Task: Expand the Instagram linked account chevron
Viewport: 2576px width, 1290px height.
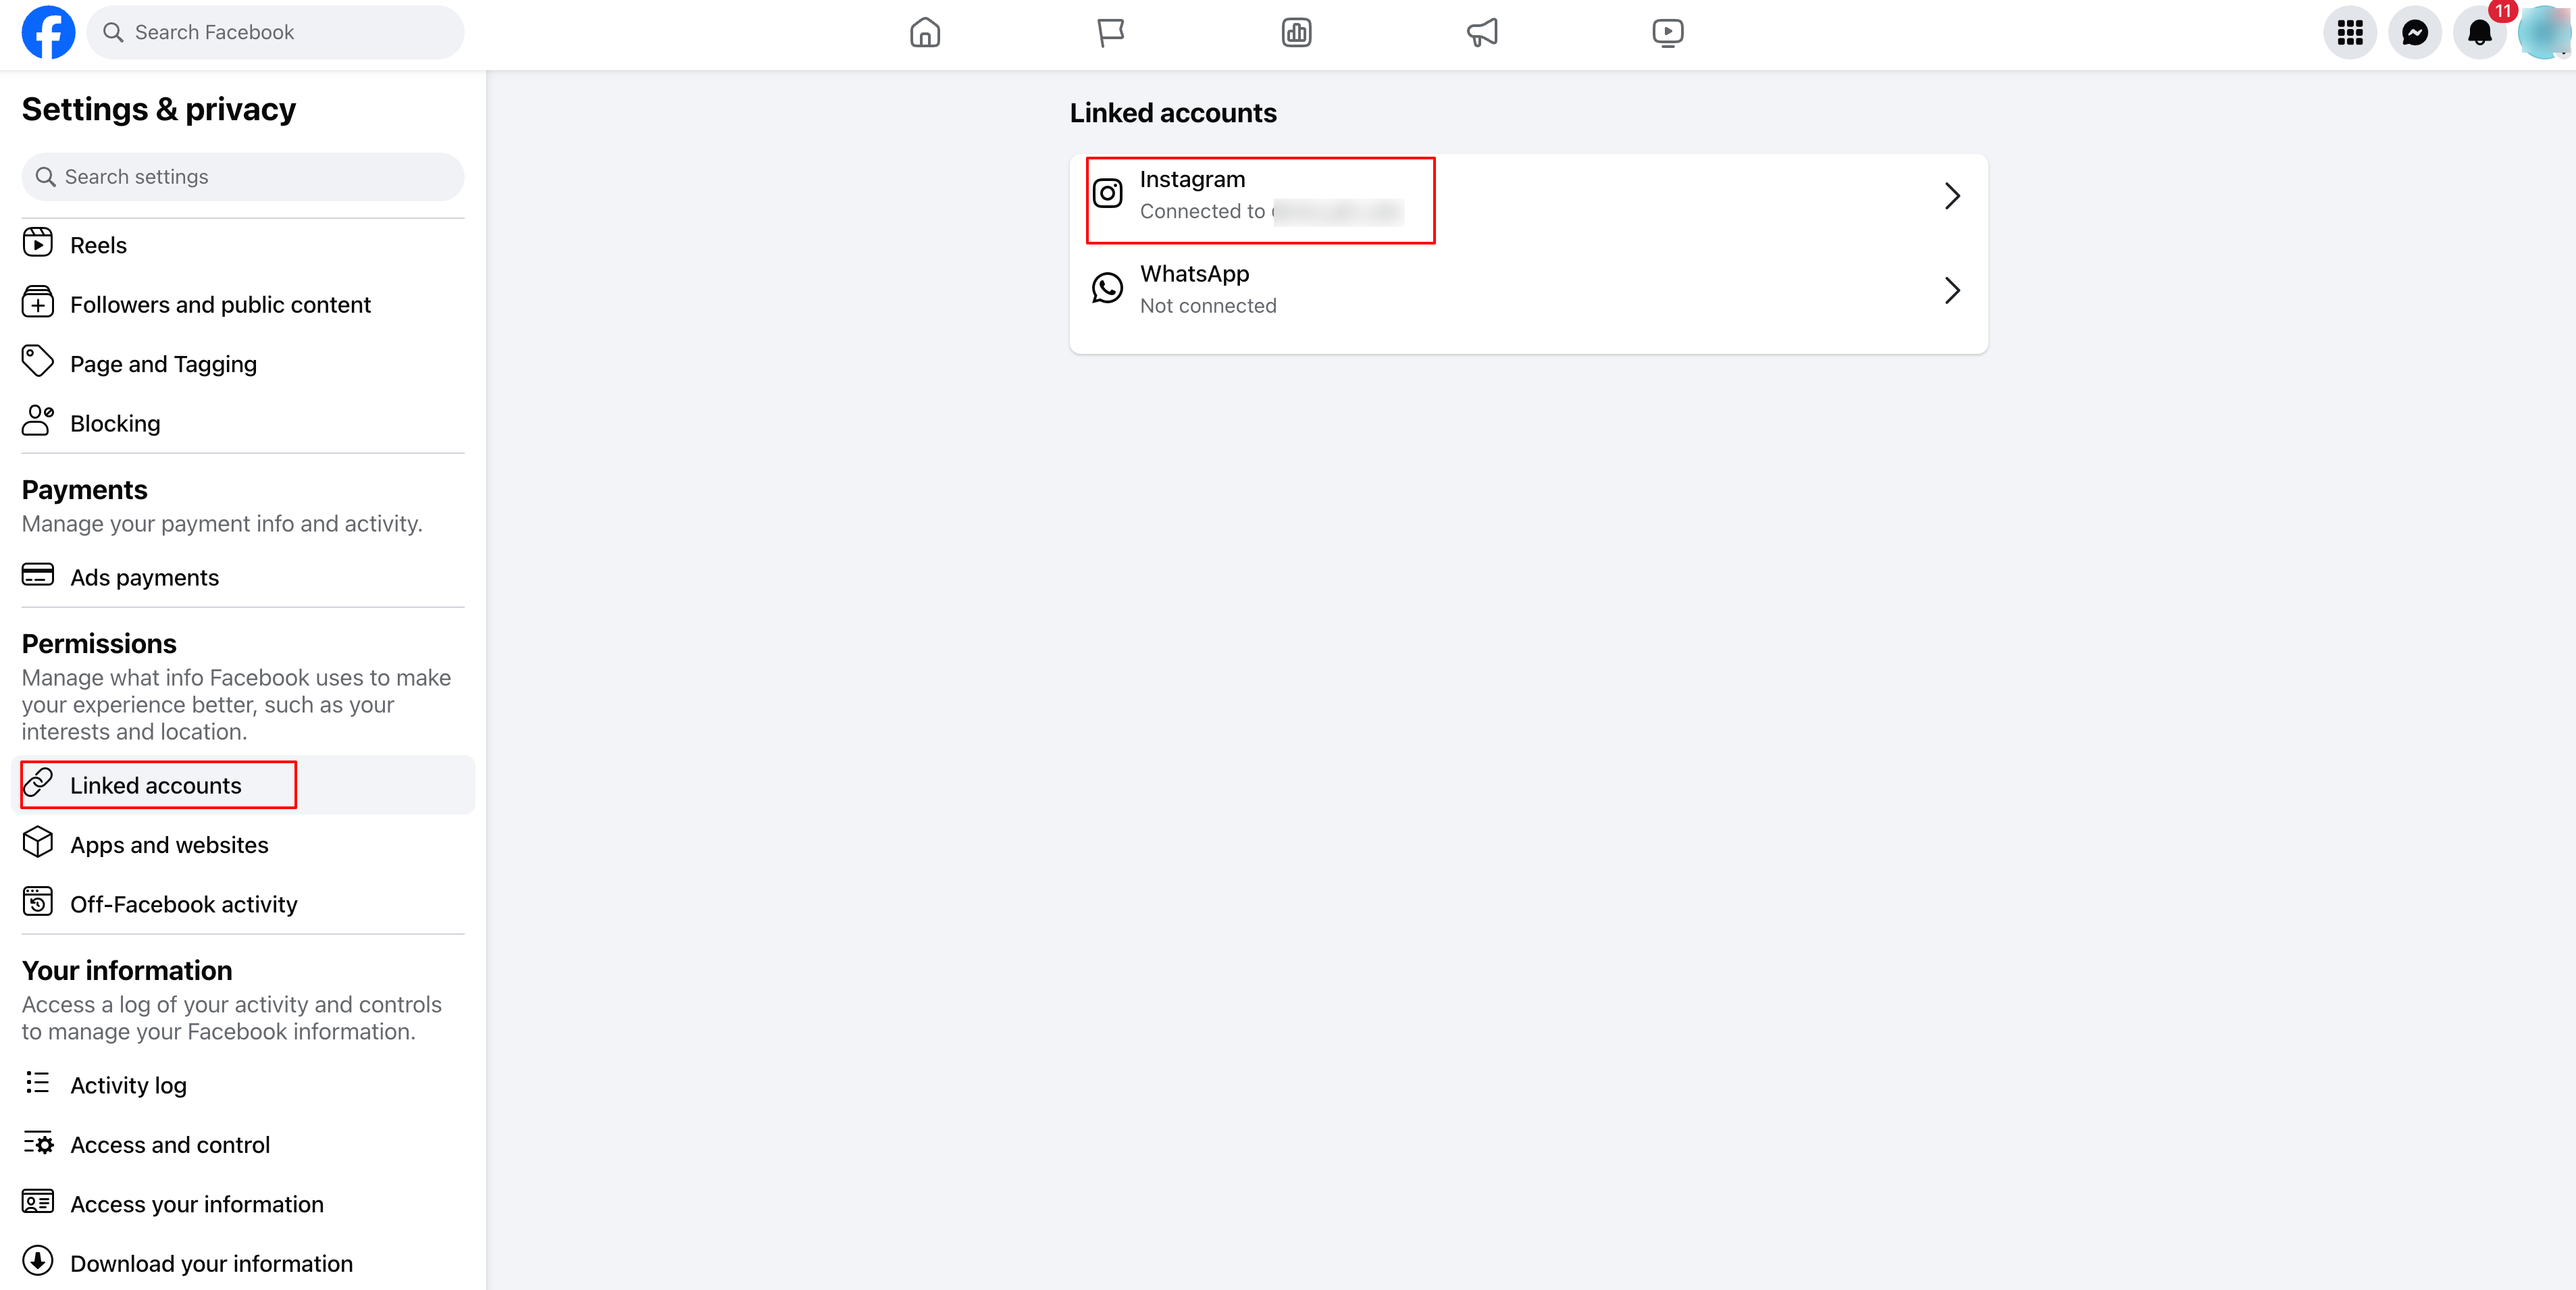Action: click(x=1951, y=196)
